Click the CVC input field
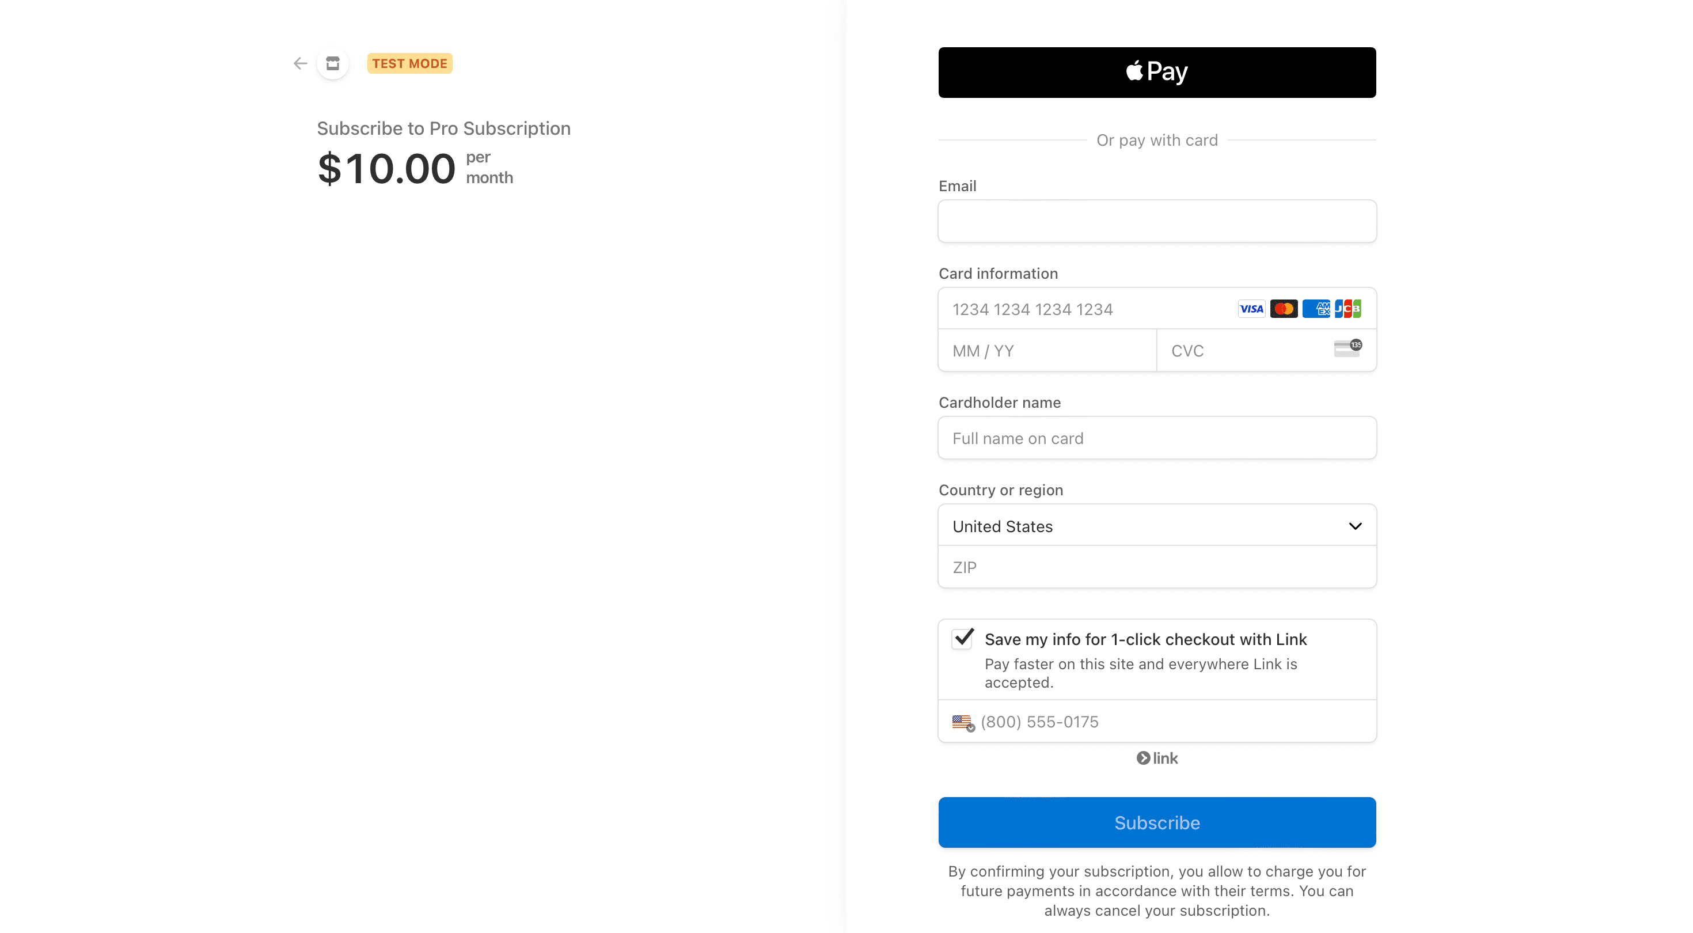 (x=1246, y=351)
